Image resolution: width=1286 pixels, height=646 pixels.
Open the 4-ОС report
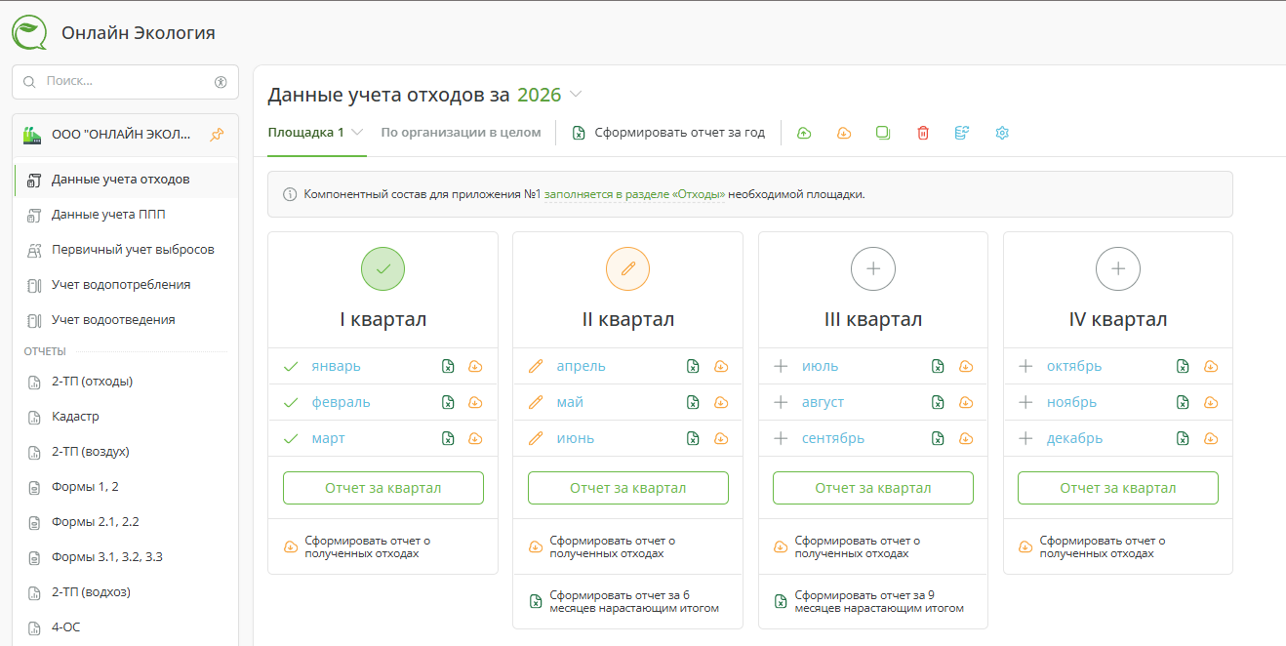coord(125,627)
